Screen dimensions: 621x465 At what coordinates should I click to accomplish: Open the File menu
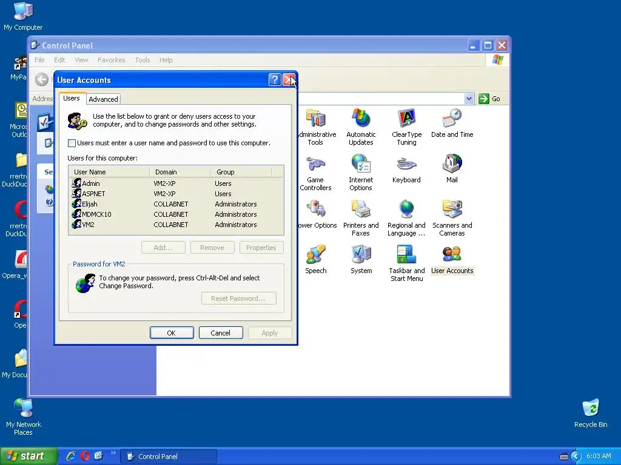point(39,60)
